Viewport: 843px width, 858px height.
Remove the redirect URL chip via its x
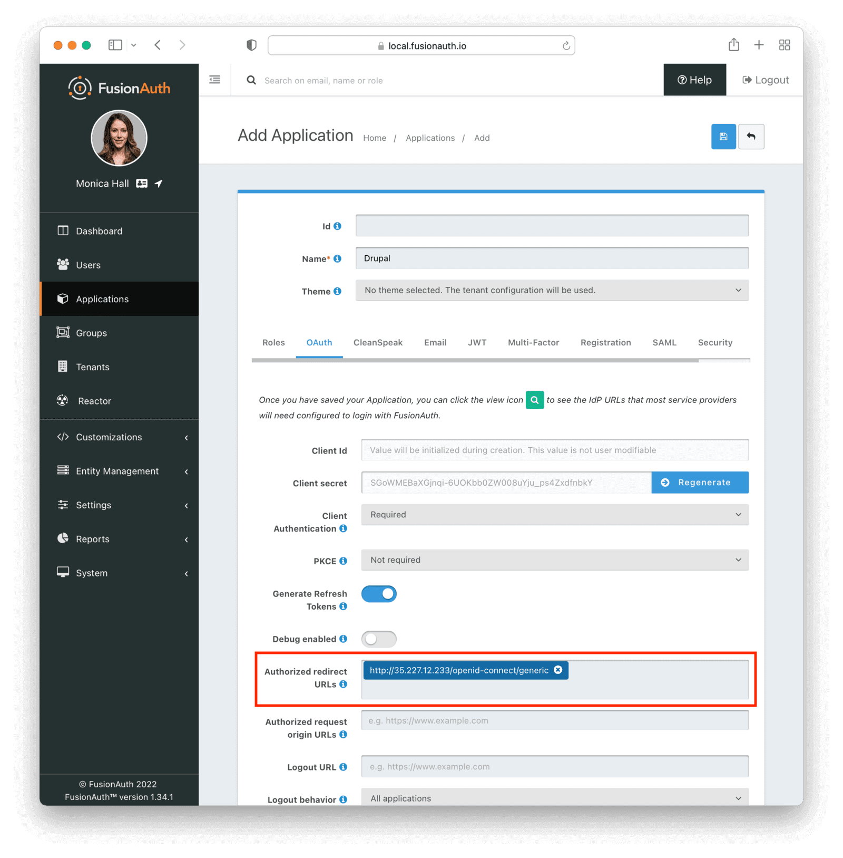click(x=558, y=670)
